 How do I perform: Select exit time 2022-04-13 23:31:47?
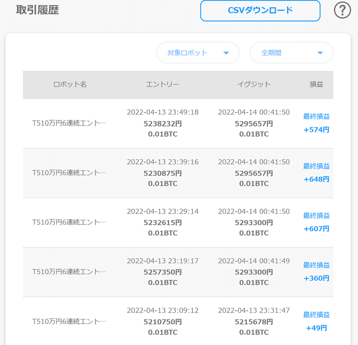coord(254,310)
